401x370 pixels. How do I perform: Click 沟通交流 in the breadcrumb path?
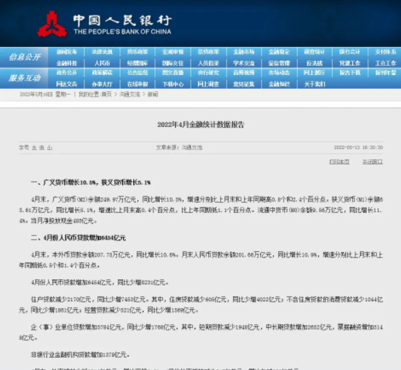pos(130,94)
